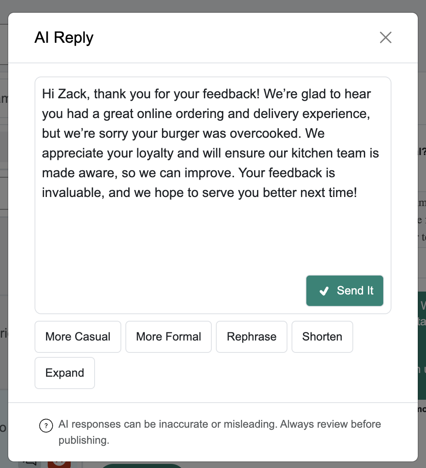
Task: Click the empty space below the reply text
Action: point(170,239)
